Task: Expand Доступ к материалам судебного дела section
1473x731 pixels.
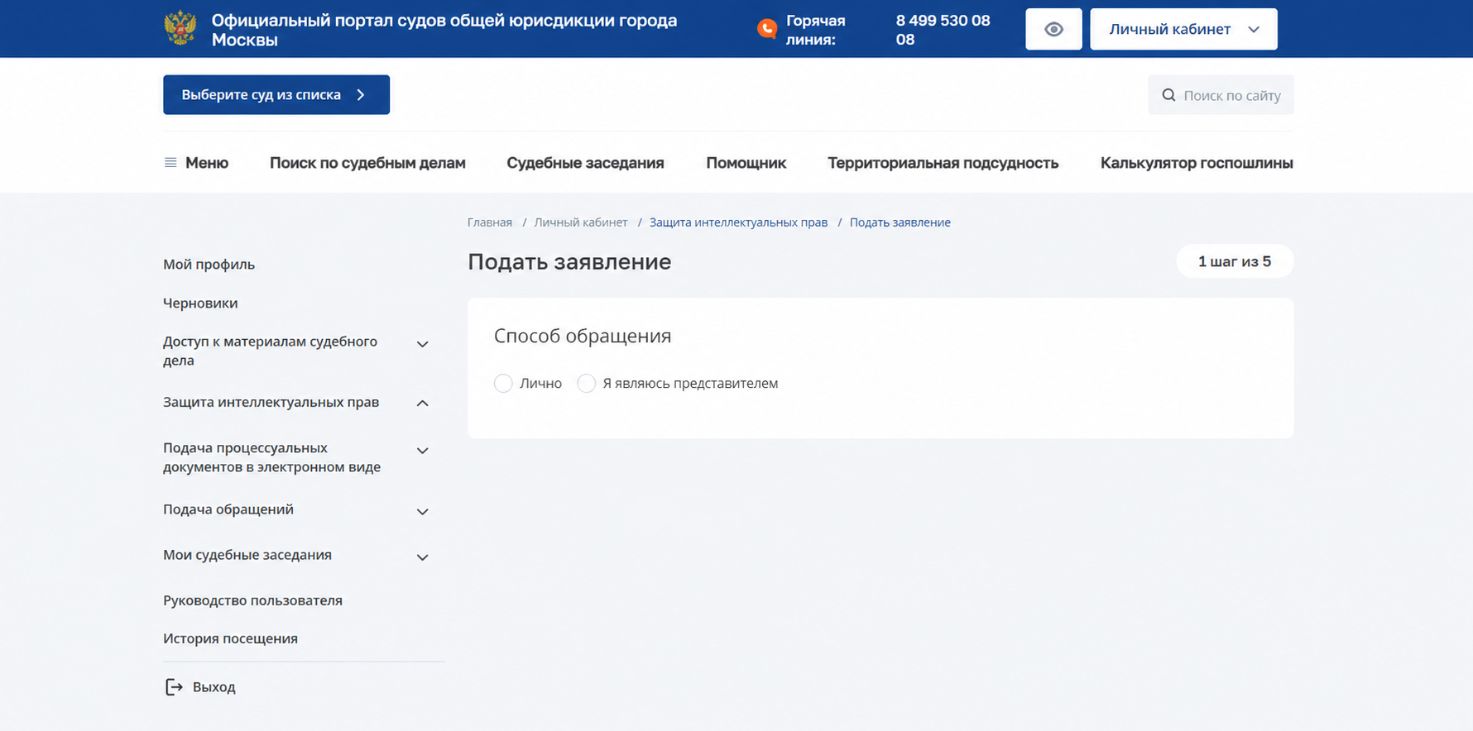Action: pyautogui.click(x=422, y=344)
